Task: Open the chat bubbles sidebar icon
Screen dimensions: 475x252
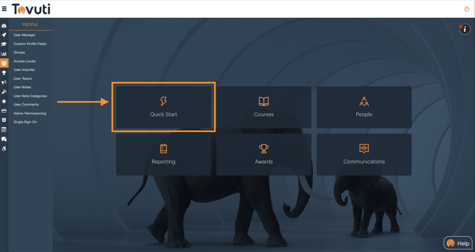Action: coord(4,139)
